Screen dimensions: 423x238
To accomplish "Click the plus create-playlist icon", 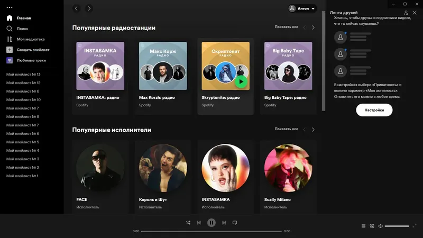I will tap(10, 50).
